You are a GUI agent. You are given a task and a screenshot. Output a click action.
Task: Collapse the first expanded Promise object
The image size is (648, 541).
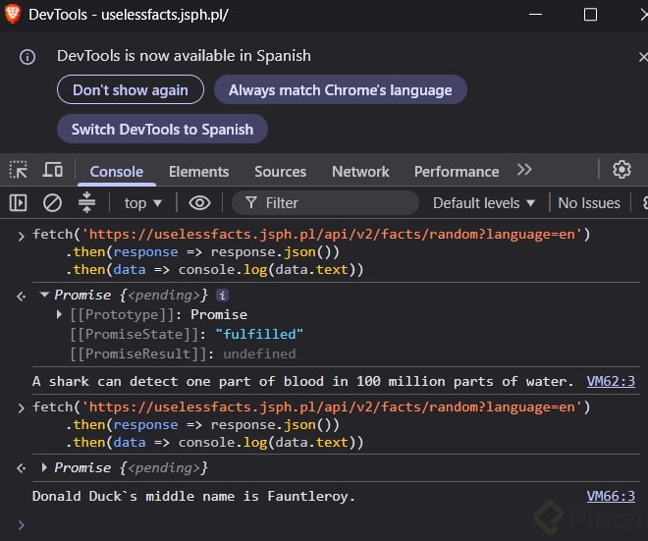pyautogui.click(x=44, y=295)
